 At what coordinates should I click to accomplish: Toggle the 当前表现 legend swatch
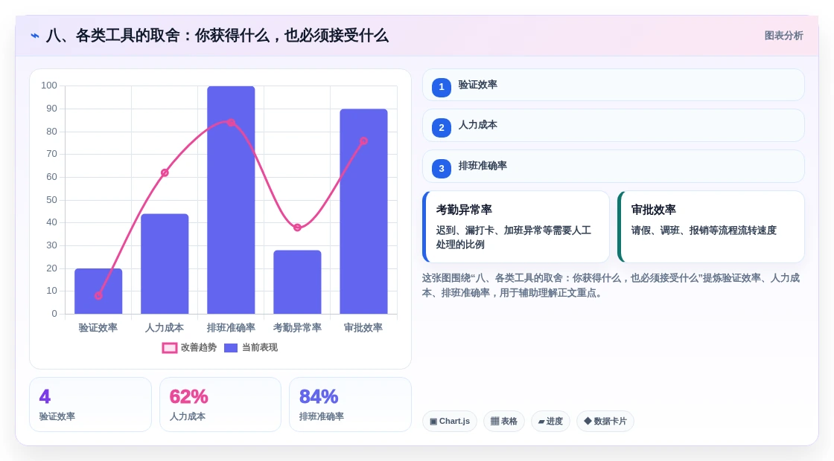[231, 348]
